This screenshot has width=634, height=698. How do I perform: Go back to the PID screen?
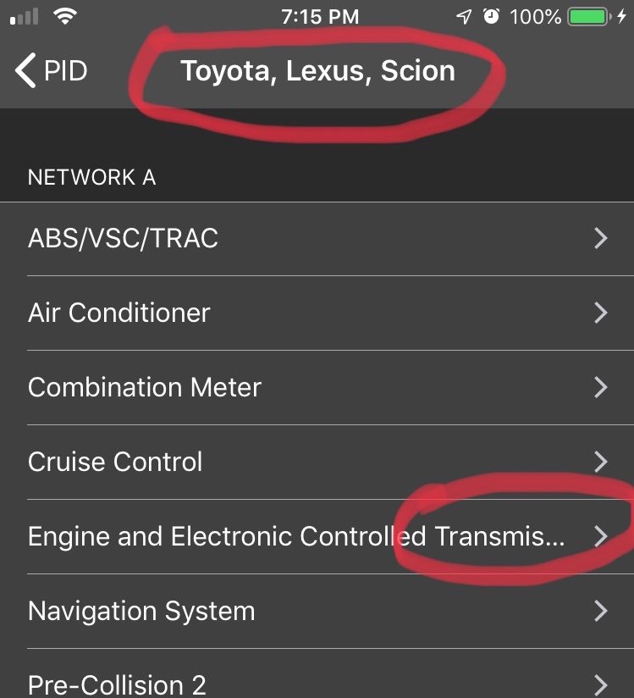click(51, 70)
